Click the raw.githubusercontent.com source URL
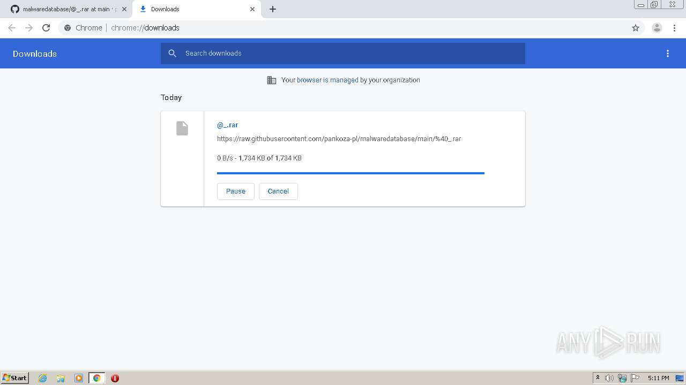The image size is (686, 385). pos(339,139)
